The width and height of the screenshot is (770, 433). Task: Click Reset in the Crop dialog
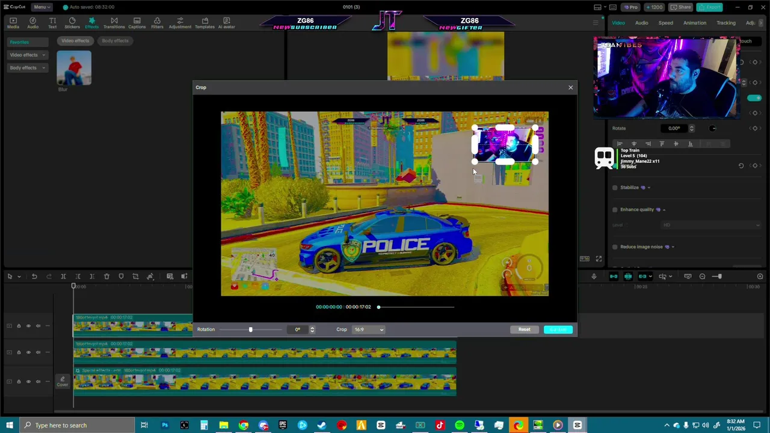tap(524, 330)
